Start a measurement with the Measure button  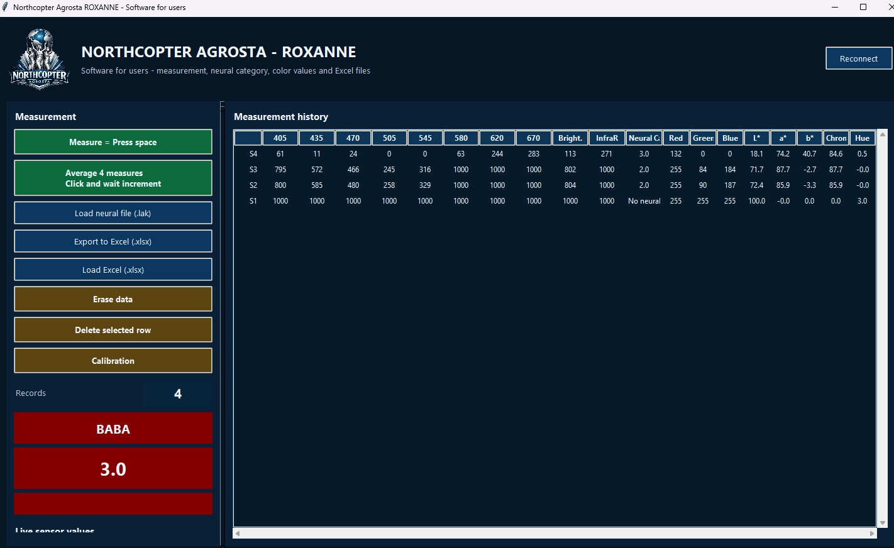coord(113,142)
